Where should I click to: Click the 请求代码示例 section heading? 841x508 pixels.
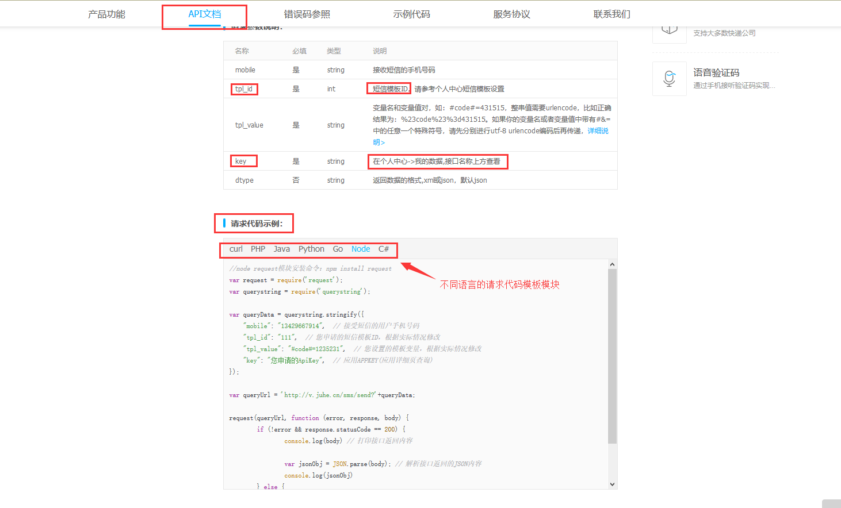[x=257, y=224]
